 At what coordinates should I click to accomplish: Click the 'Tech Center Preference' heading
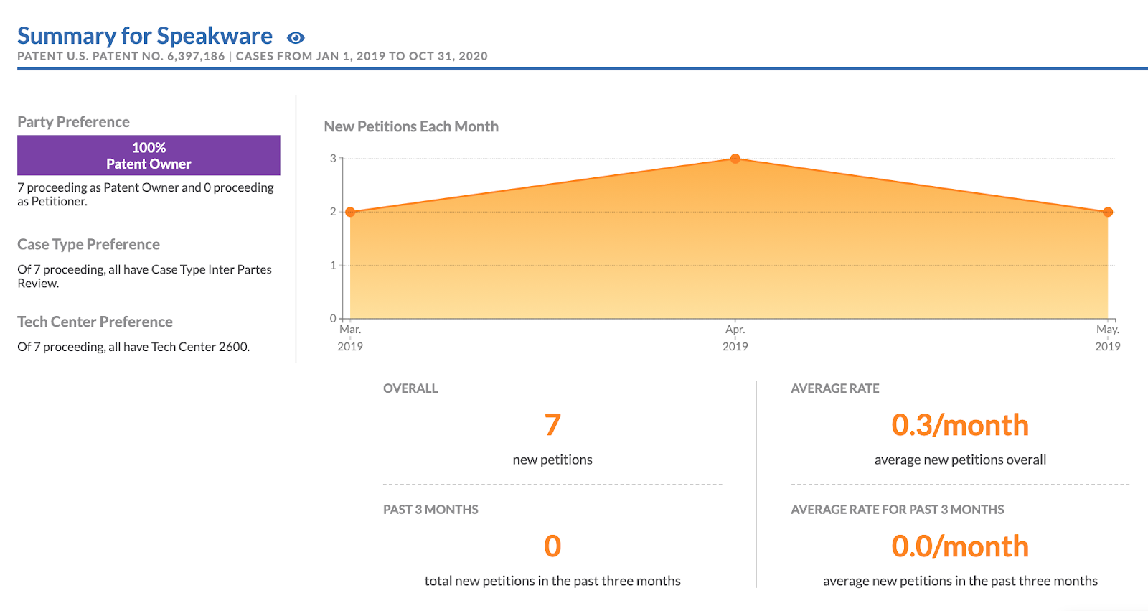point(95,322)
